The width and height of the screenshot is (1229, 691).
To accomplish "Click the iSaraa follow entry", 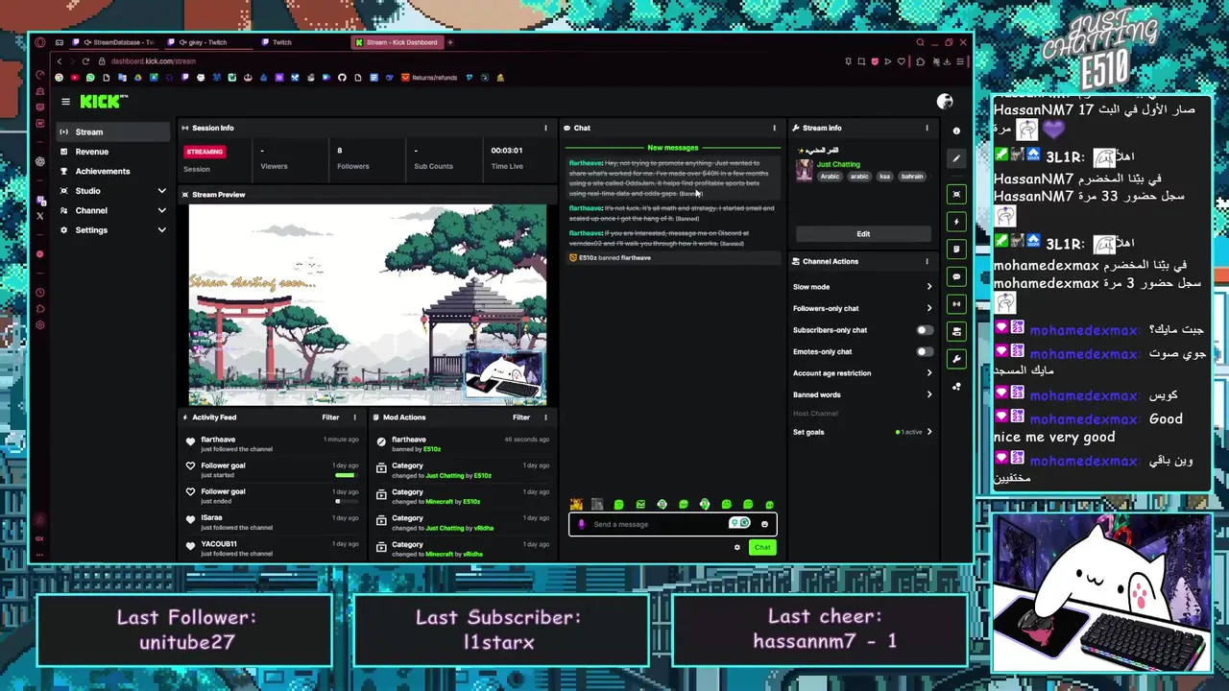I will pyautogui.click(x=274, y=522).
